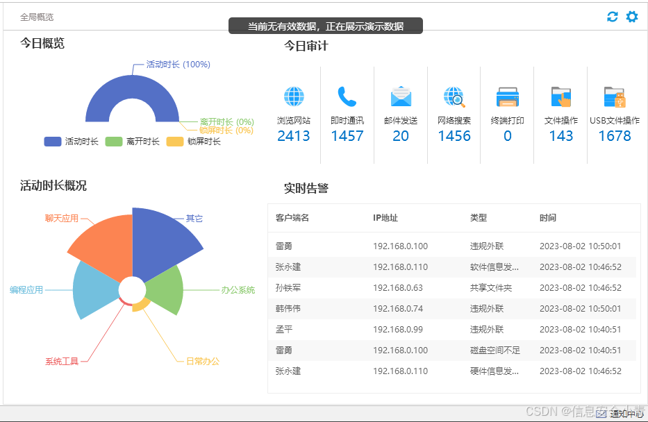
Task: Click the 孙铁军 client name cell
Action: pyautogui.click(x=288, y=288)
